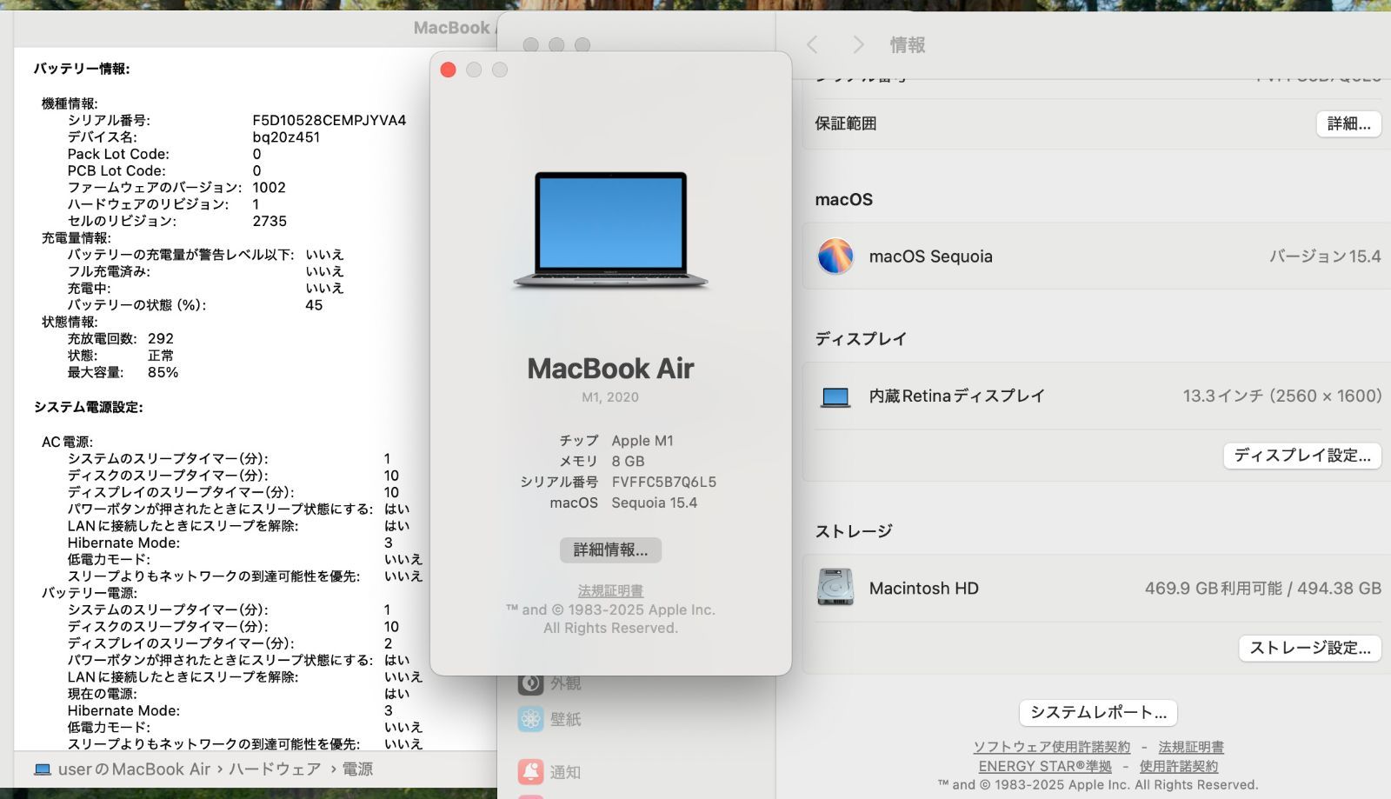The width and height of the screenshot is (1391, 799).
Task: Click the Macintosh HD drive icon
Action: pyautogui.click(x=835, y=588)
